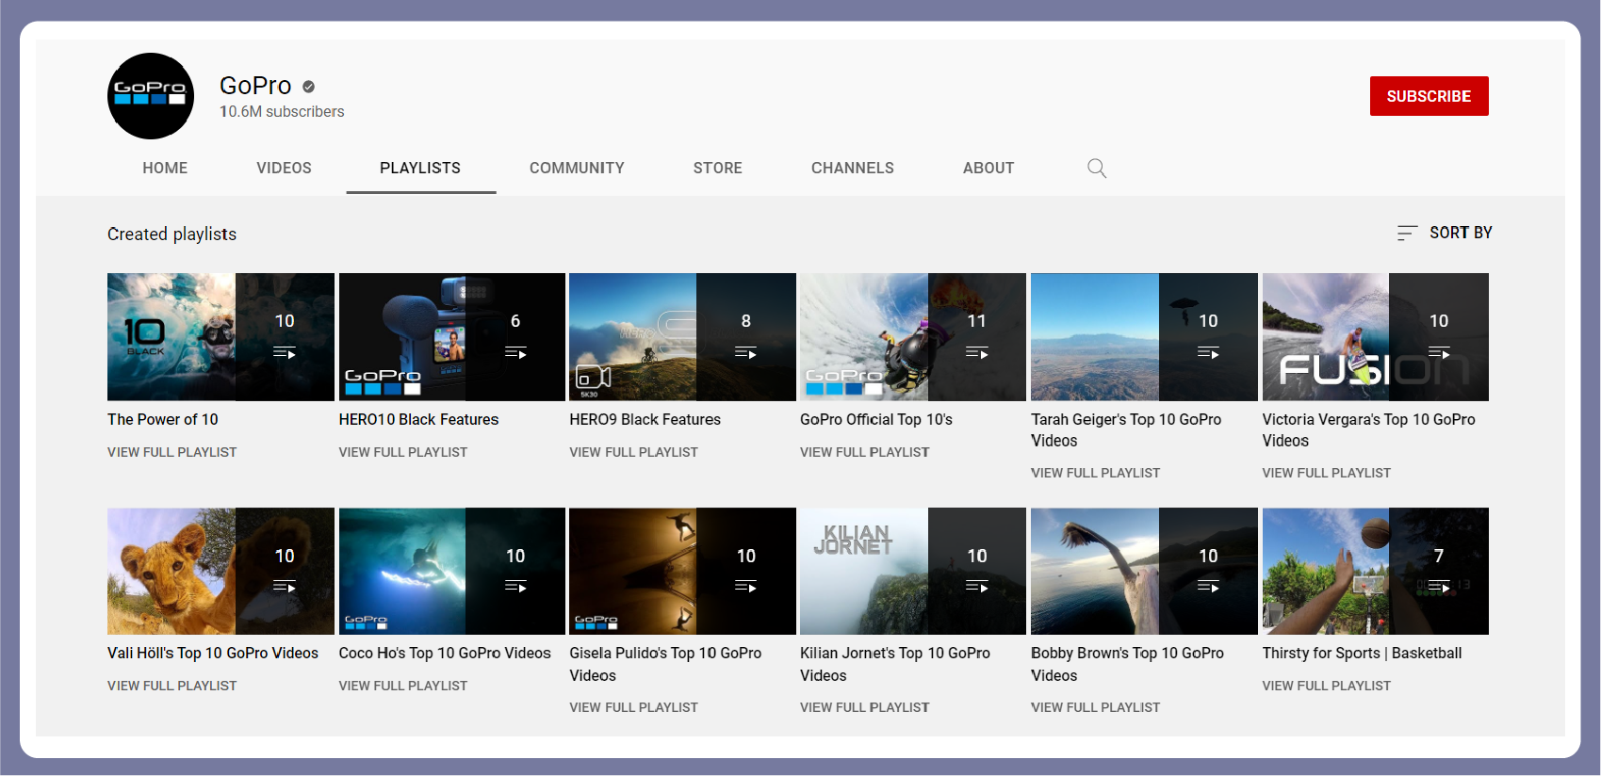Screen dimensions: 1601x776
Task: Open the STORE tab
Action: 718,168
